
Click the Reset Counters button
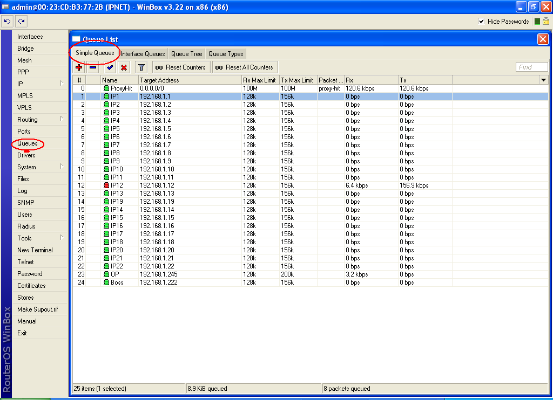[x=181, y=67]
